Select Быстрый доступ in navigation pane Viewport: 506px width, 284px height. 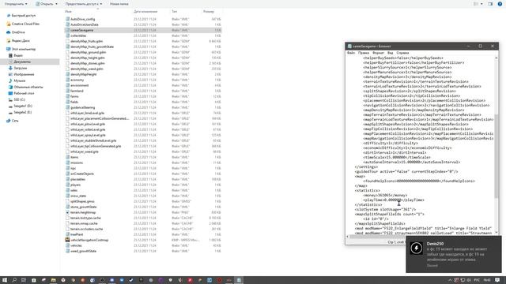23,16
